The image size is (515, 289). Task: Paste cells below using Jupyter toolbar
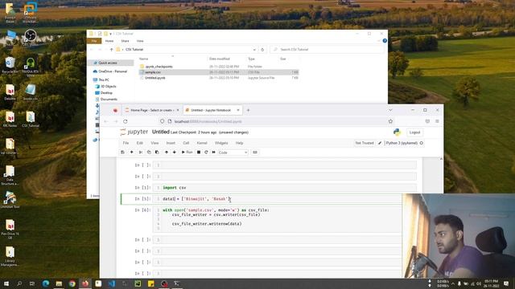coord(157,153)
